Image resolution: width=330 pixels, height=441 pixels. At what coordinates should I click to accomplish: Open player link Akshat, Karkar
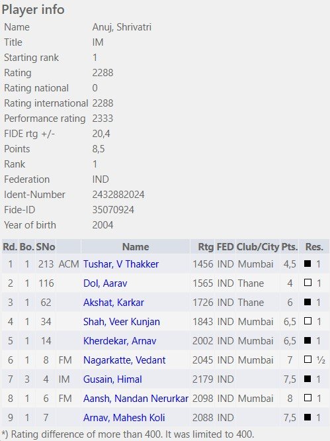[x=114, y=303]
